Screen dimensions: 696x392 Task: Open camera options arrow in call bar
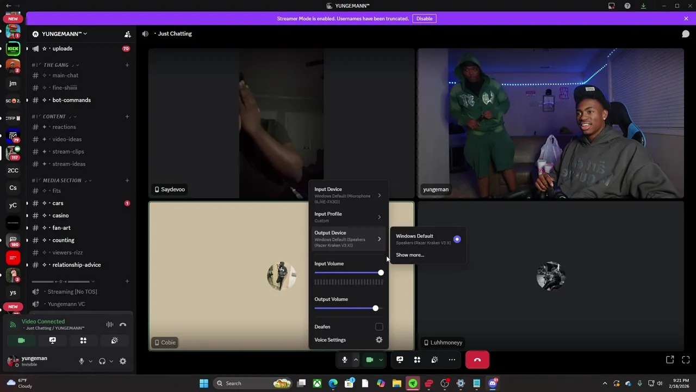click(381, 360)
